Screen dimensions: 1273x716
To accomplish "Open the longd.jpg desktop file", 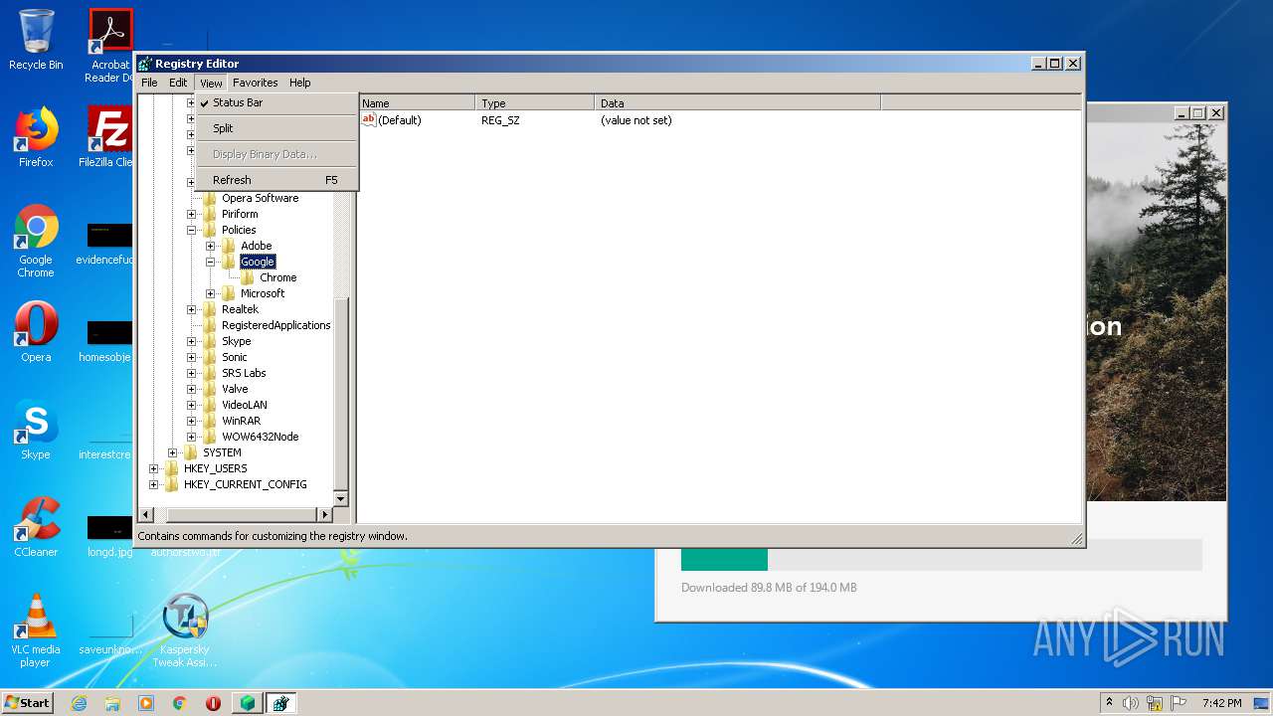I will [x=109, y=537].
